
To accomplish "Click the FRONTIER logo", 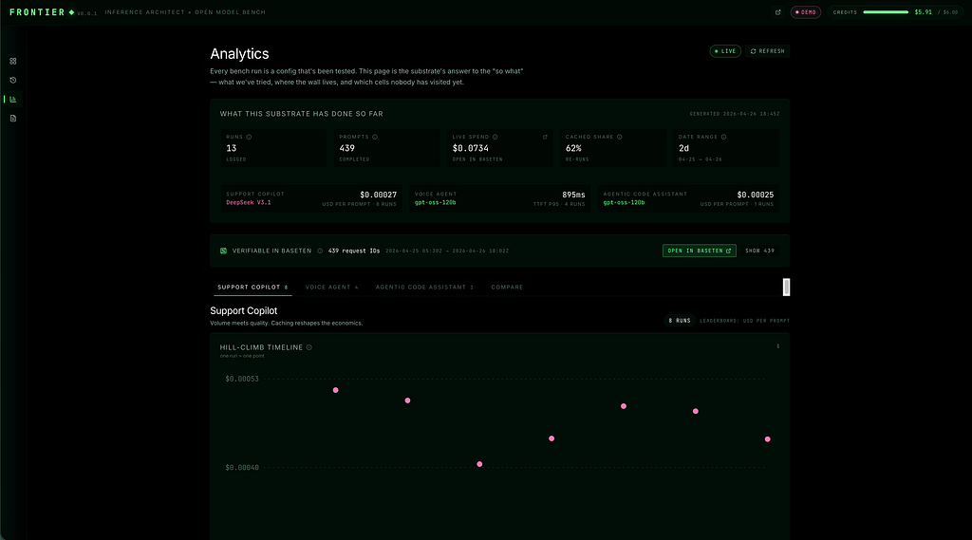I will coord(37,12).
